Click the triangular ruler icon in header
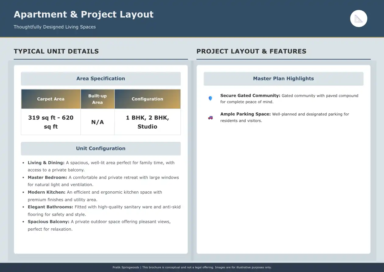Screen dimensions: 384x272 tap(359, 19)
